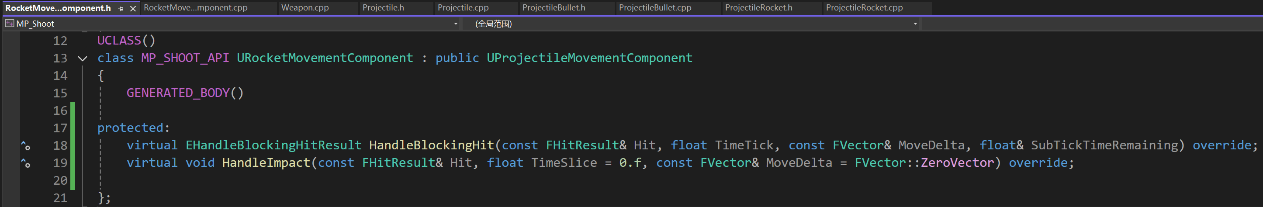The image size is (1263, 207).
Task: Pin the RocketMovementComponent.h tab
Action: click(121, 8)
